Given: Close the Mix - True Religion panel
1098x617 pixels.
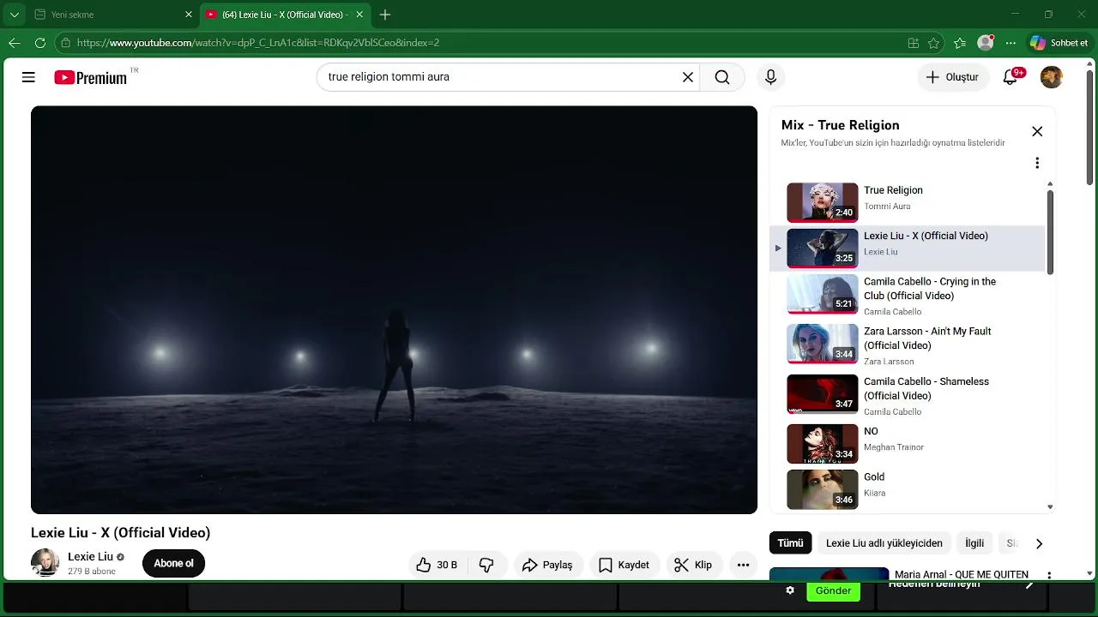Looking at the screenshot, I should coord(1037,131).
